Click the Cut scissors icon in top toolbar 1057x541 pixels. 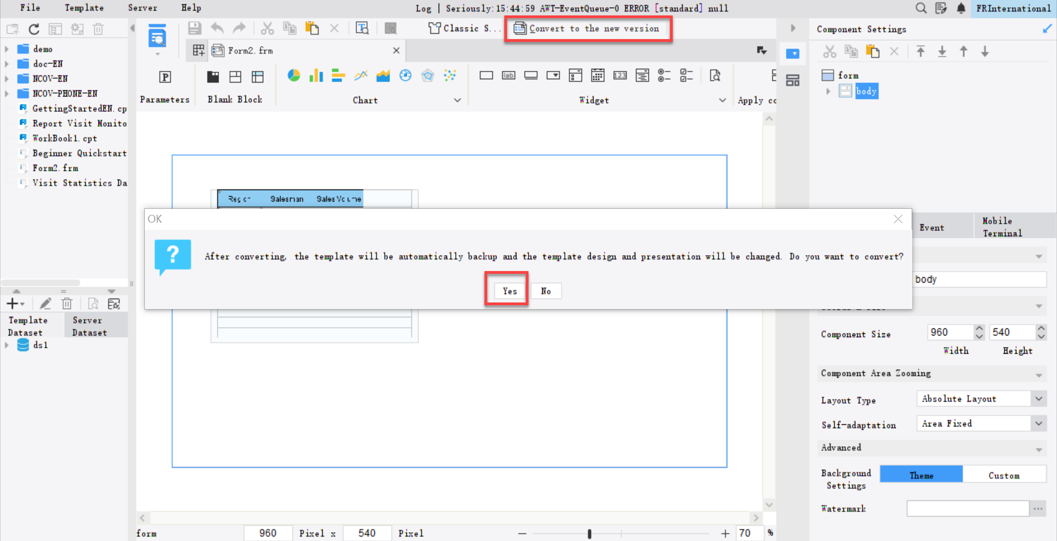[268, 28]
